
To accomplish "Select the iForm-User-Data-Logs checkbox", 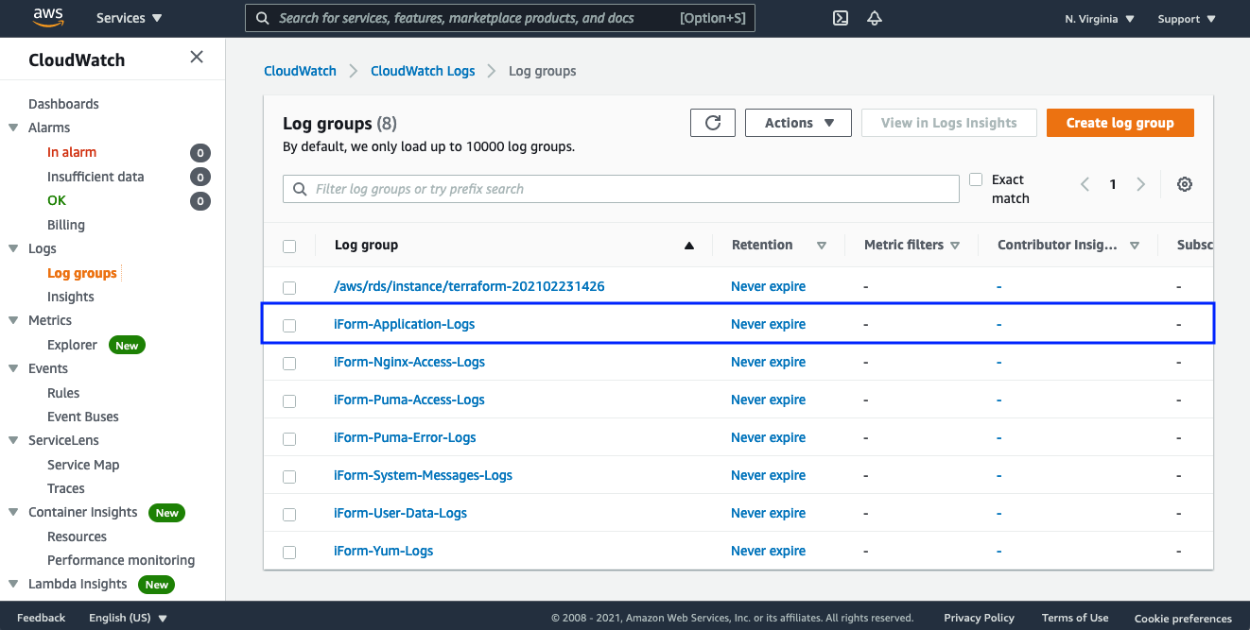I will (x=289, y=514).
